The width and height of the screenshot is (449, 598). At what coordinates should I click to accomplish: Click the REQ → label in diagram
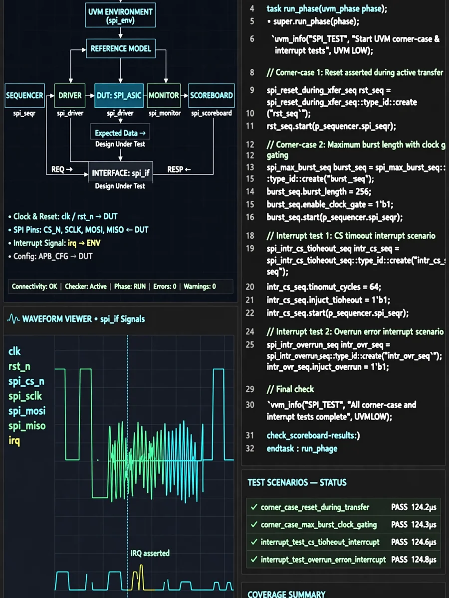pos(62,169)
